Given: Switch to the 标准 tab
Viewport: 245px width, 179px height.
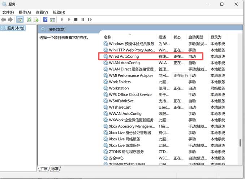Looking at the screenshot, I should (x=55, y=169).
